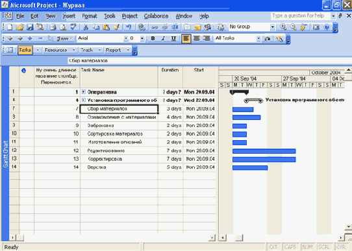This screenshot has height=251, width=352.
Task: Click the Outdent left arrow icon
Action: 10,38
